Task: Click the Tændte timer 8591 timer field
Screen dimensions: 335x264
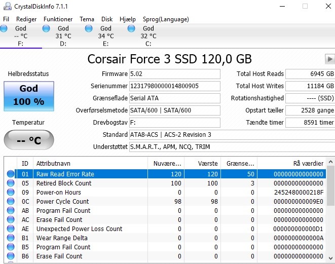Action: [x=310, y=123]
